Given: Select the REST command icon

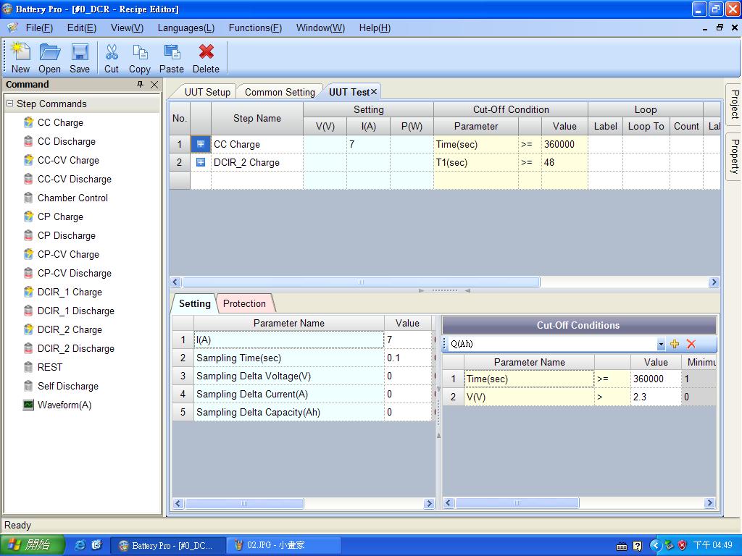Looking at the screenshot, I should 28,367.
